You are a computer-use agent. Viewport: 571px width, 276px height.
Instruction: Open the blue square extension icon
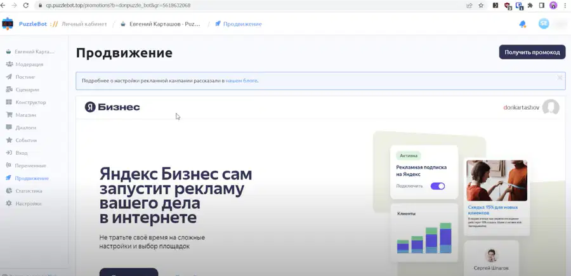[519, 6]
